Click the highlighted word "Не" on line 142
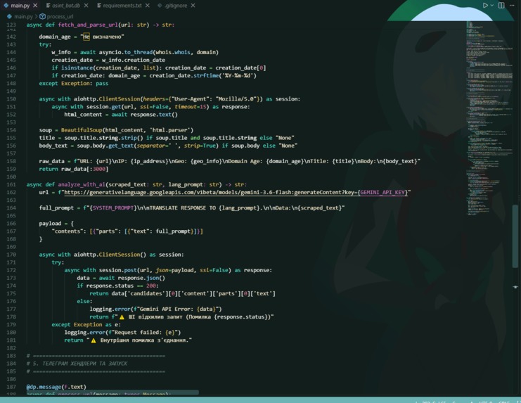 86,37
